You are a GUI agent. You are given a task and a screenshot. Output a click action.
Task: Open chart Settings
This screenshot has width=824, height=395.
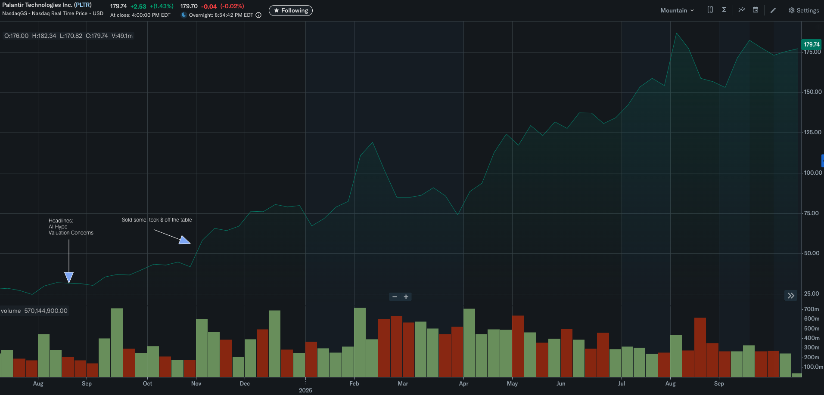tap(804, 10)
